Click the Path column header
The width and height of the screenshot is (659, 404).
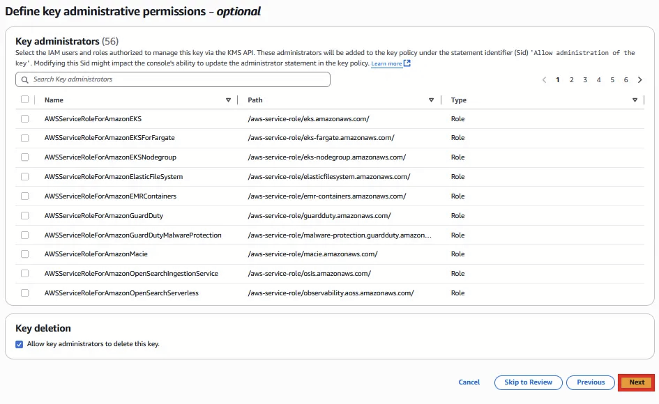pyautogui.click(x=255, y=100)
